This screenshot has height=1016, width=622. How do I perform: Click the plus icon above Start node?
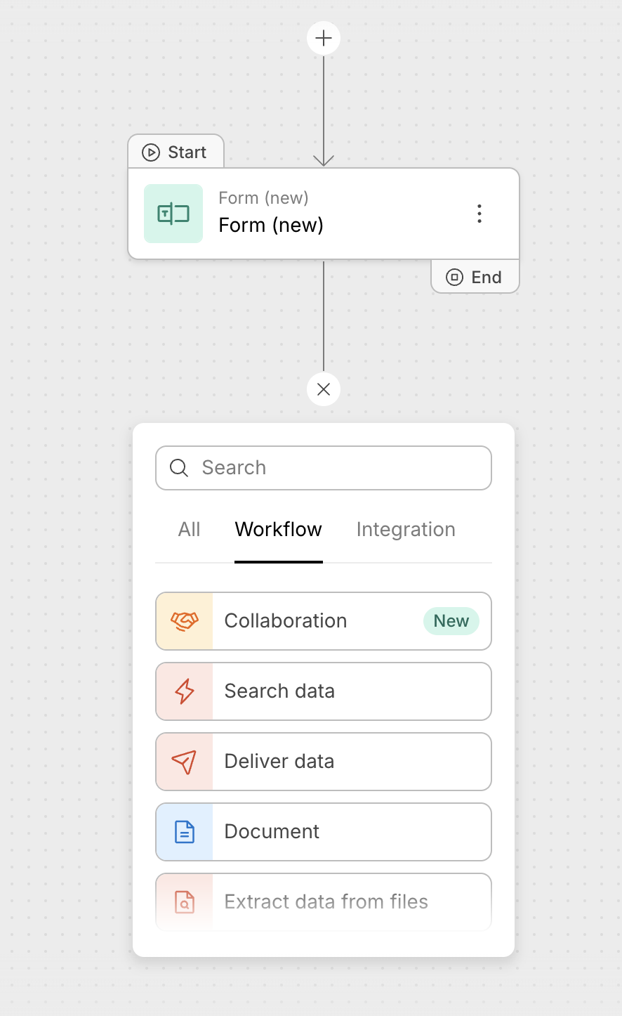click(x=324, y=38)
